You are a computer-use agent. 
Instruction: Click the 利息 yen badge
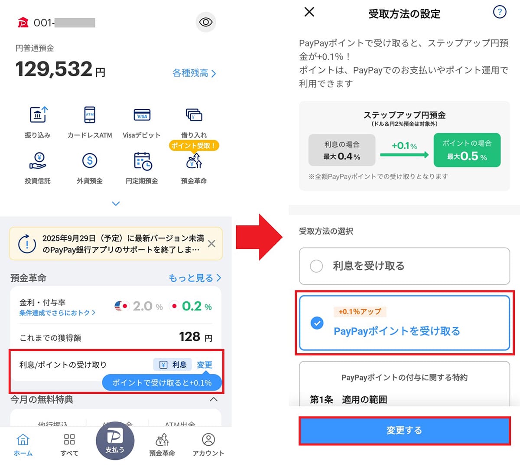(x=172, y=365)
